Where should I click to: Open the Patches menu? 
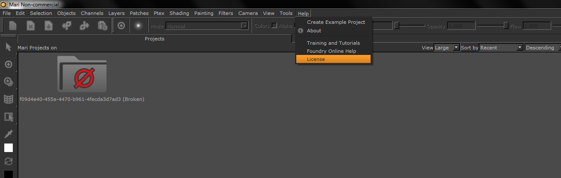point(139,13)
